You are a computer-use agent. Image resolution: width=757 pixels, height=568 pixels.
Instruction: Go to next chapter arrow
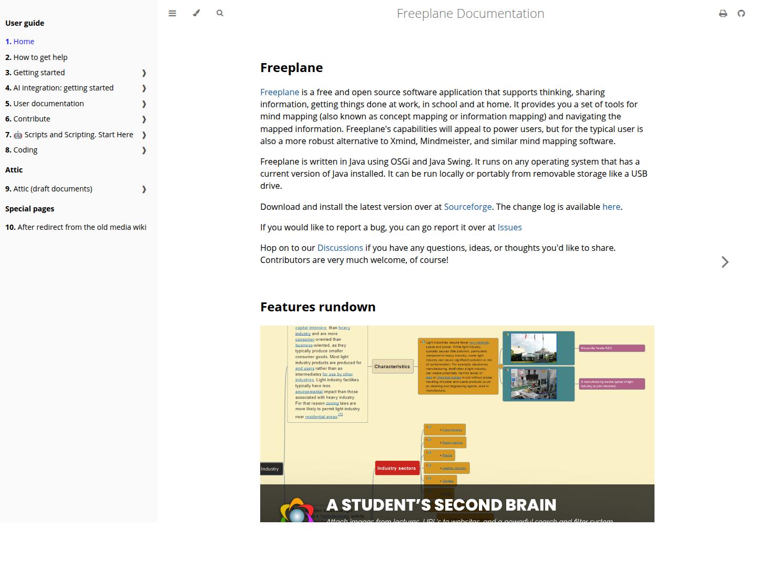[x=725, y=262]
